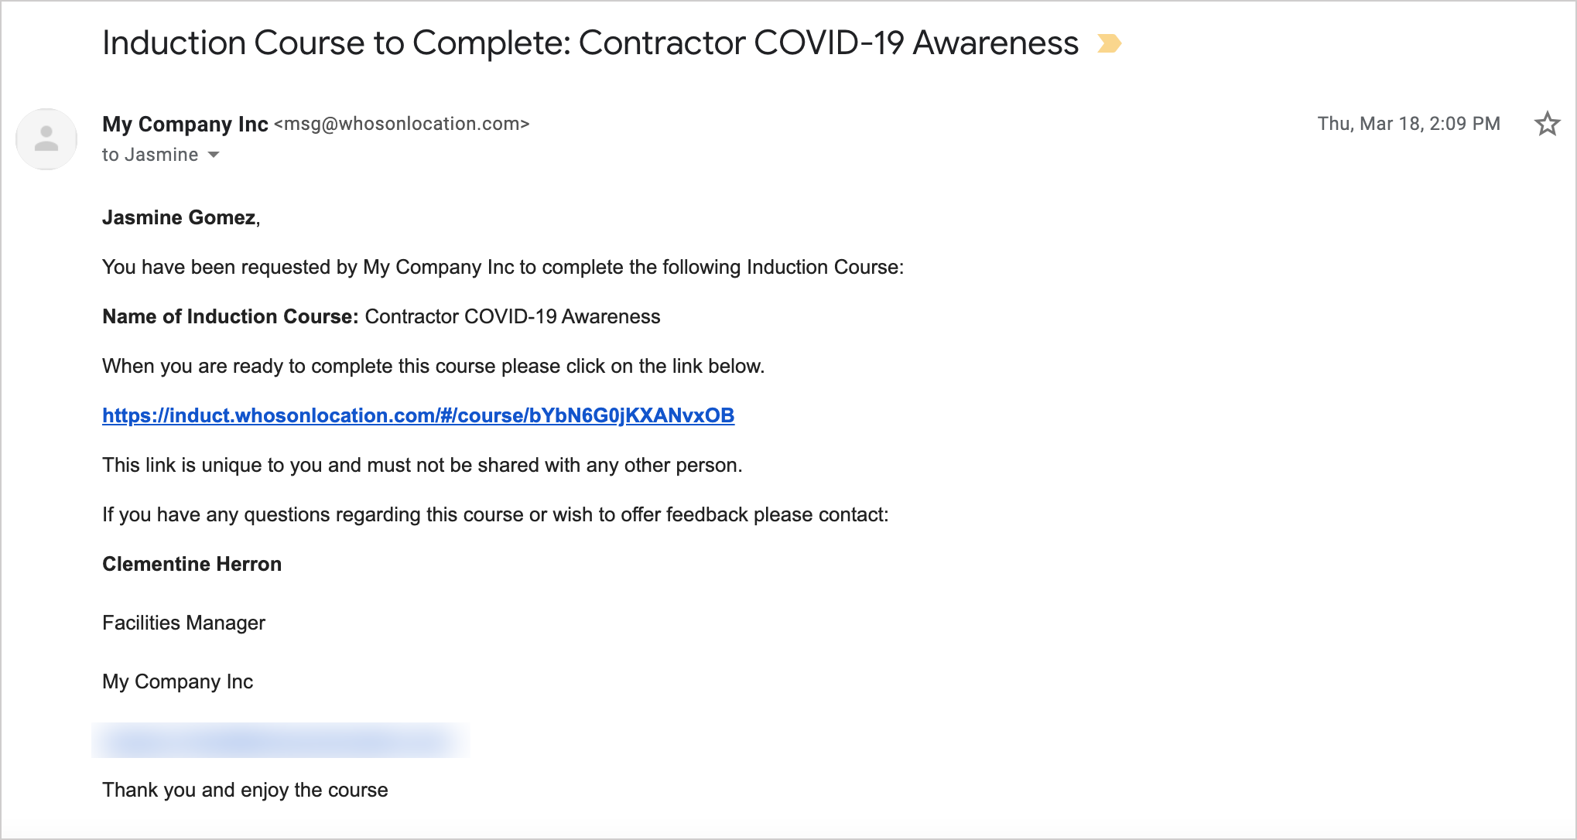The width and height of the screenshot is (1577, 840).
Task: Click the Thu, Mar 18 timestamp
Action: (x=1408, y=124)
